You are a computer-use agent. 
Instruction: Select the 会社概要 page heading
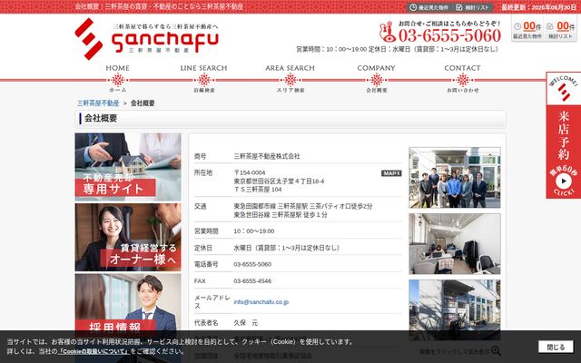101,118
